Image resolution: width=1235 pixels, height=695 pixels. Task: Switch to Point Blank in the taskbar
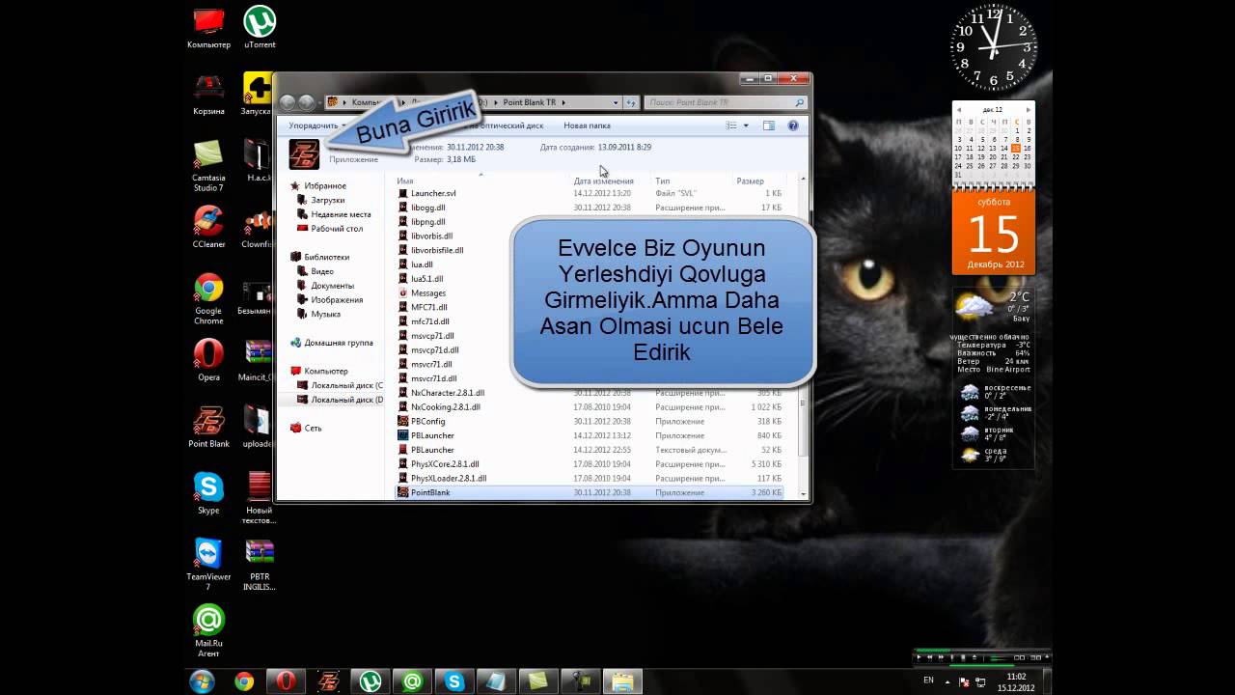point(329,681)
